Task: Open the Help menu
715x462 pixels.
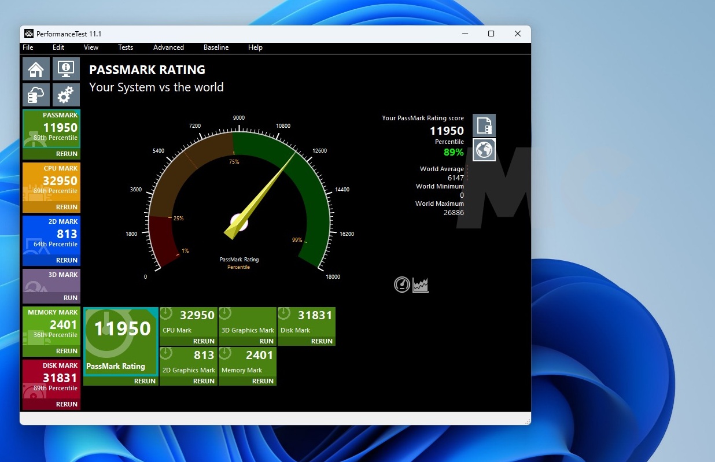Action: pyautogui.click(x=255, y=47)
